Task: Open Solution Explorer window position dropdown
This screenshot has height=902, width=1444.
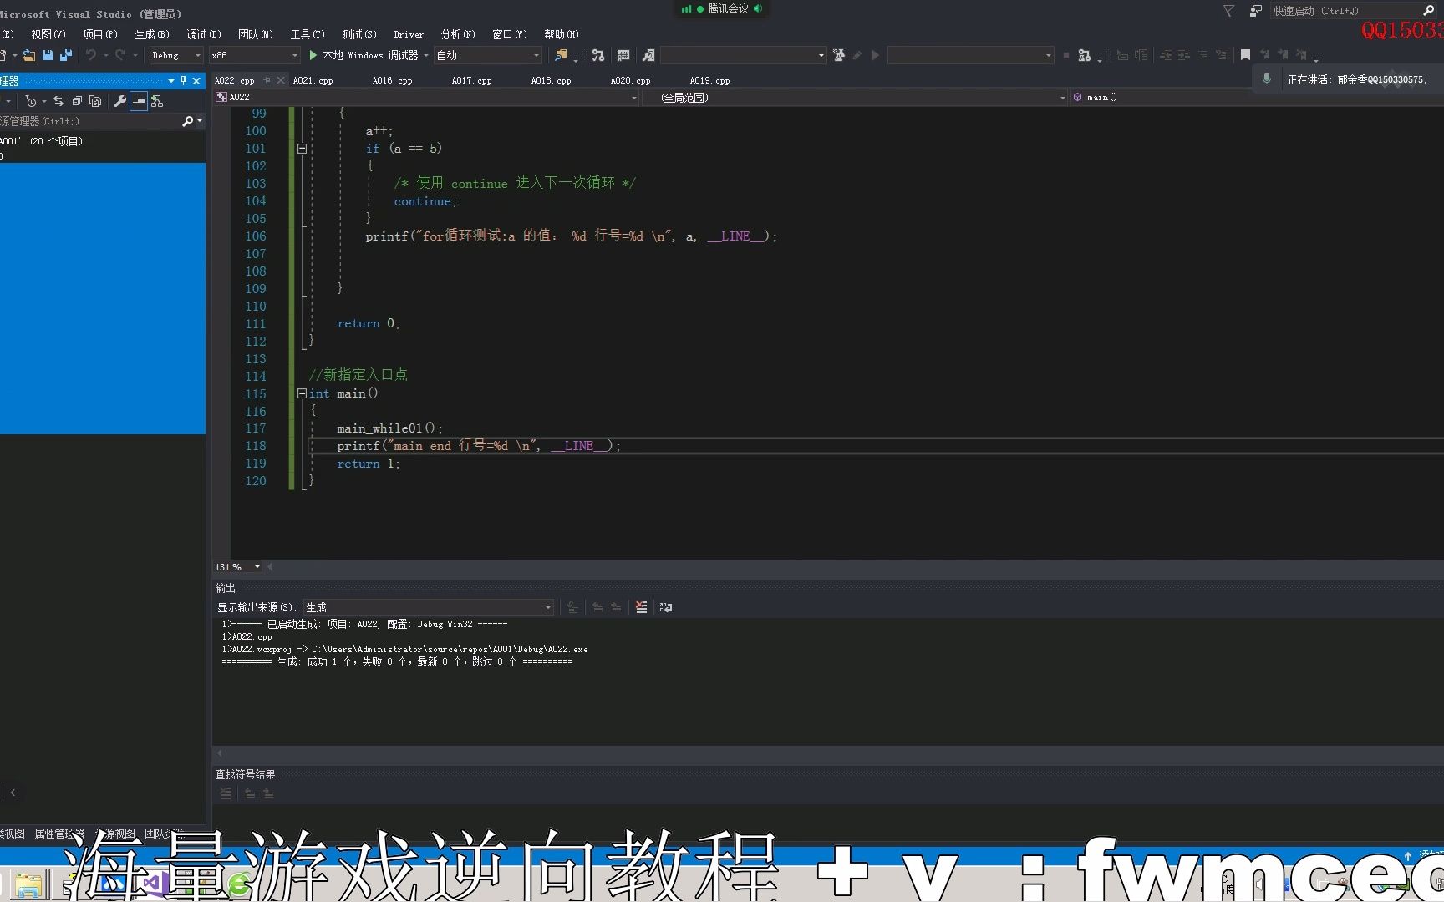Action: click(x=171, y=81)
